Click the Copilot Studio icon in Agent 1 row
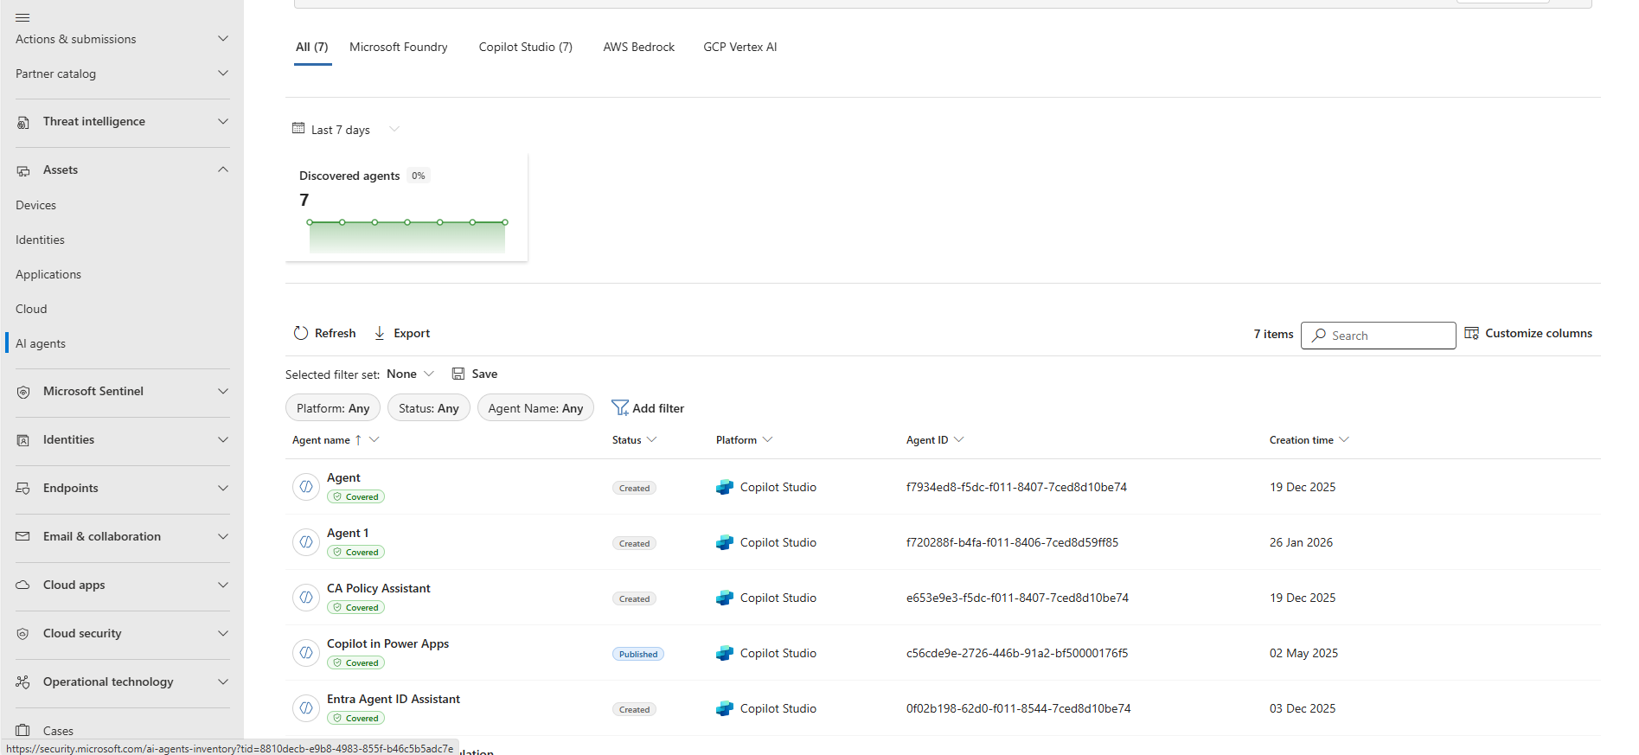Viewport: 1639px width, 755px height. coord(725,543)
